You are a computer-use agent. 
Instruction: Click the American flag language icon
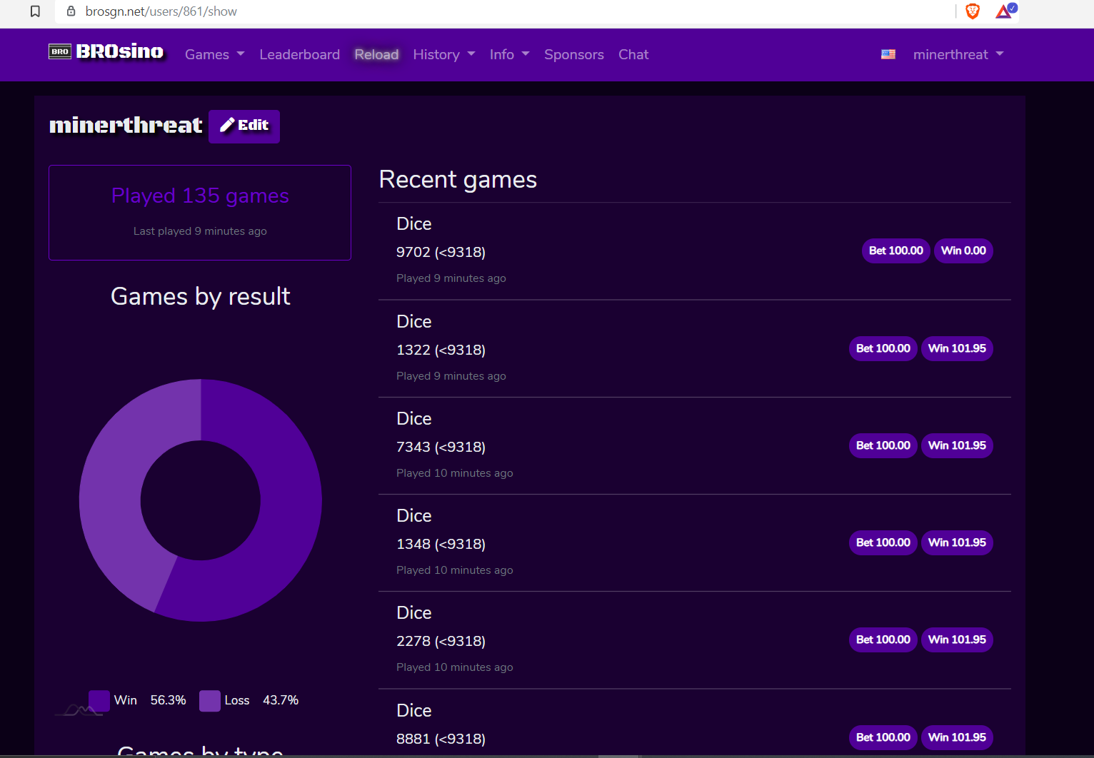click(x=888, y=54)
